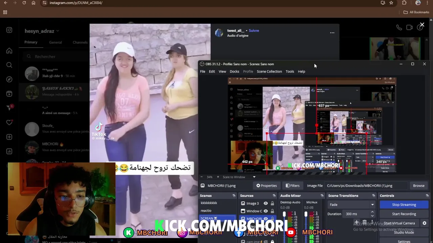Click the Instagram logo icon
This screenshot has width=433, height=243.
click(x=9, y=30)
